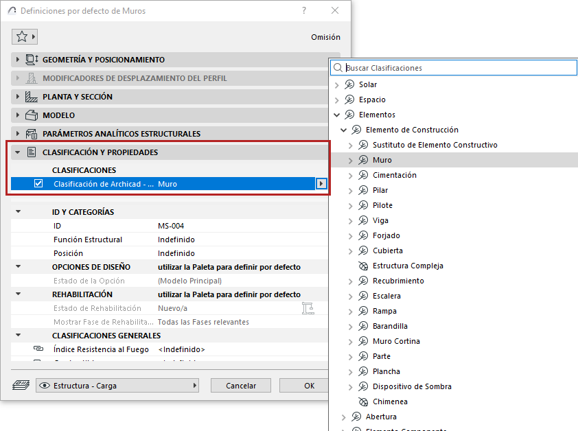The image size is (578, 431).
Task: Click the Modelo panel icon
Action: tap(32, 115)
